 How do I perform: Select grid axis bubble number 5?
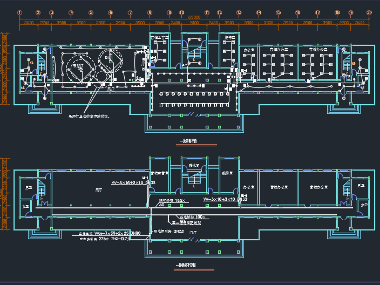tap(91, 12)
